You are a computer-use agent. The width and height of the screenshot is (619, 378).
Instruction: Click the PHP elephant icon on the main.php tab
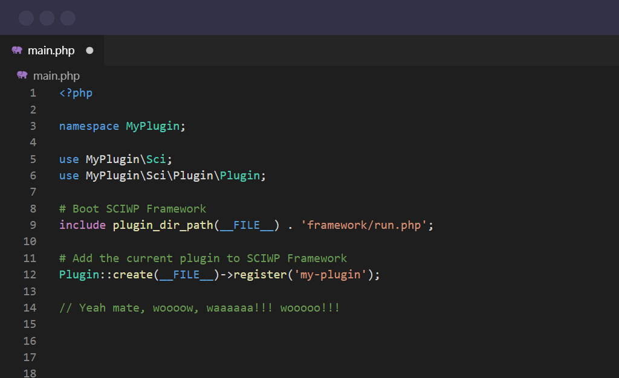click(x=18, y=50)
